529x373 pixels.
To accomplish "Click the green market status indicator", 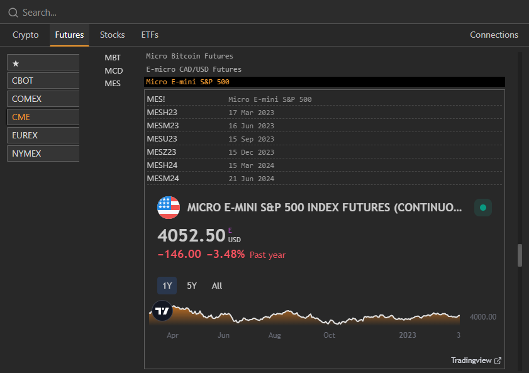I will coord(482,208).
